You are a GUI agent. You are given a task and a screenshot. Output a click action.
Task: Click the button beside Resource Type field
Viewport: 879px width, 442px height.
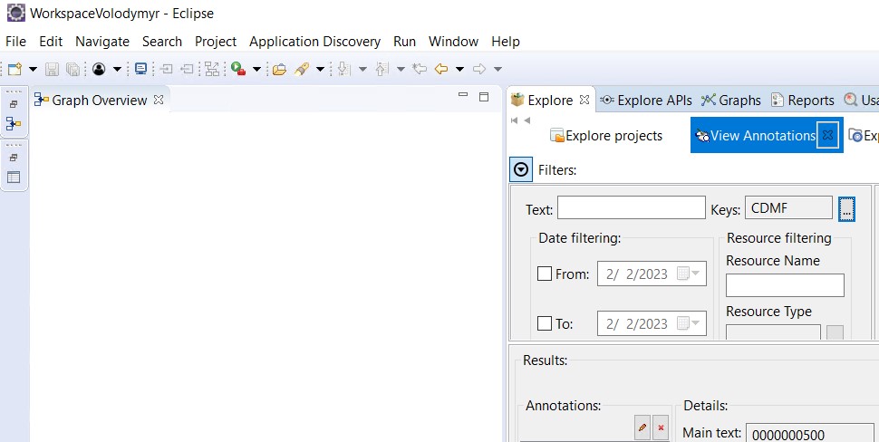(835, 332)
